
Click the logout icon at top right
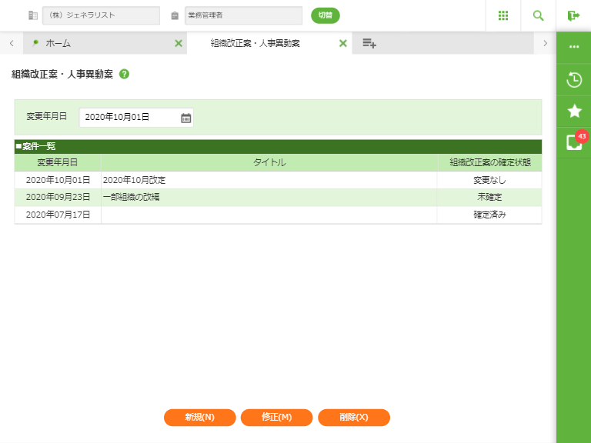click(573, 15)
